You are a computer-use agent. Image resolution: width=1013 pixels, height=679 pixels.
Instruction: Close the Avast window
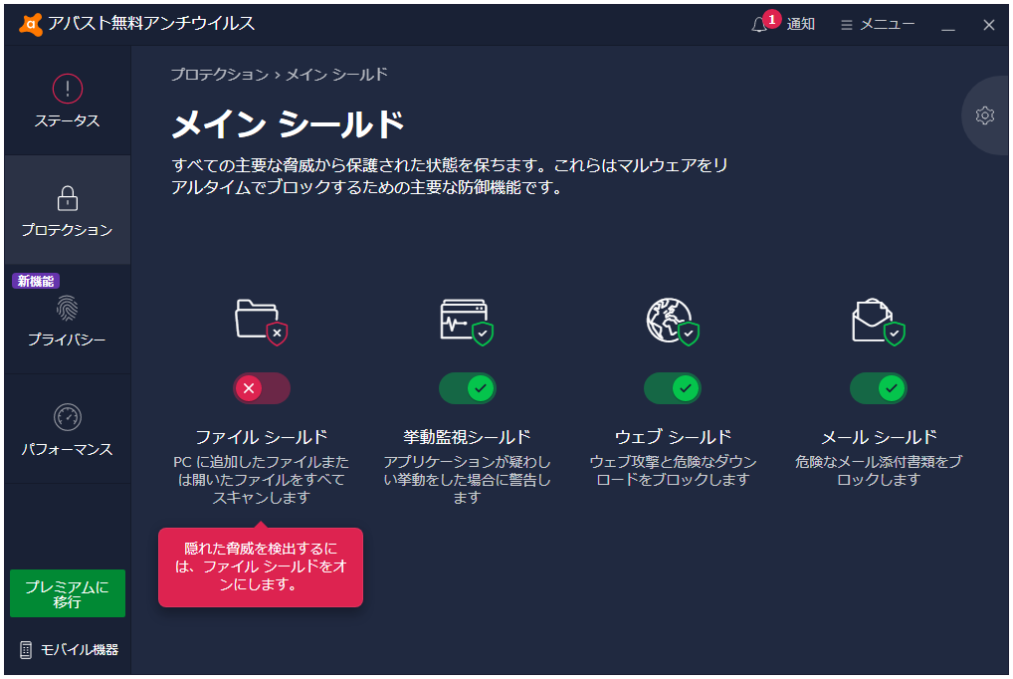(988, 25)
